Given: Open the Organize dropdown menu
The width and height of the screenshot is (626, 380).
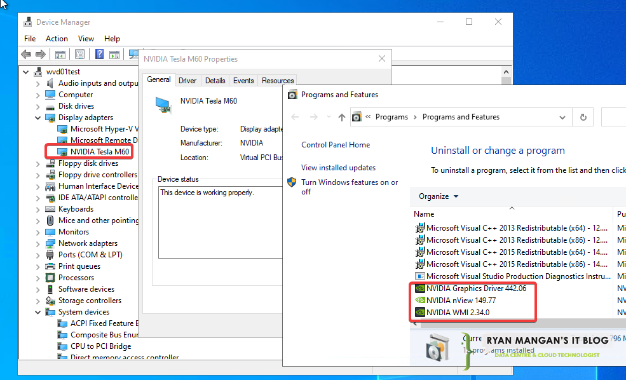Looking at the screenshot, I should click(439, 196).
